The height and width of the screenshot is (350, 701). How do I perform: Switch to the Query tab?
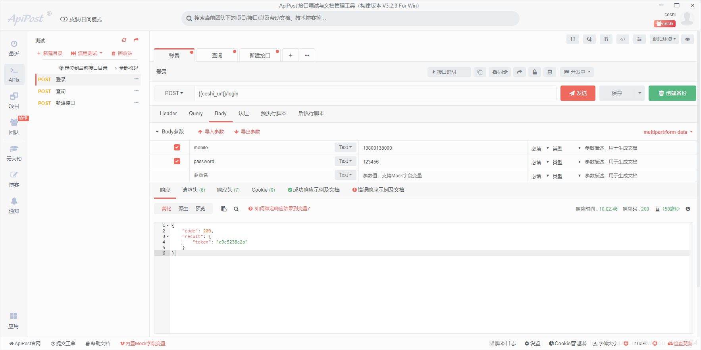[x=196, y=114]
